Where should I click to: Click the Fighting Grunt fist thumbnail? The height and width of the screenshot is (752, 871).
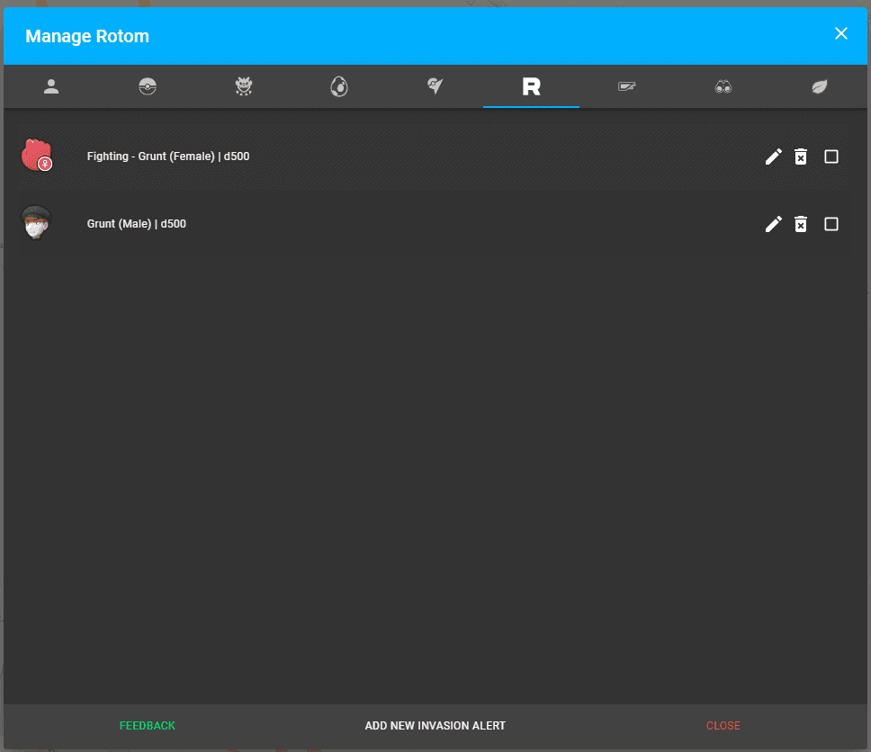[37, 156]
